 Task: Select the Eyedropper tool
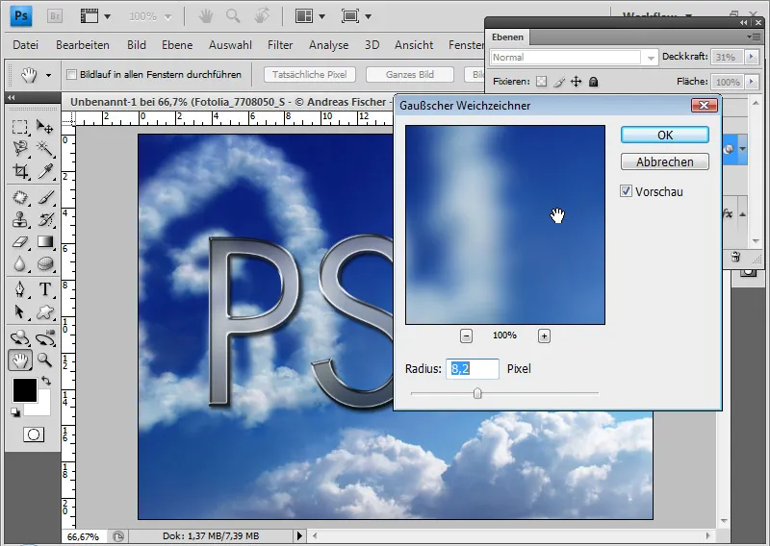(44, 171)
